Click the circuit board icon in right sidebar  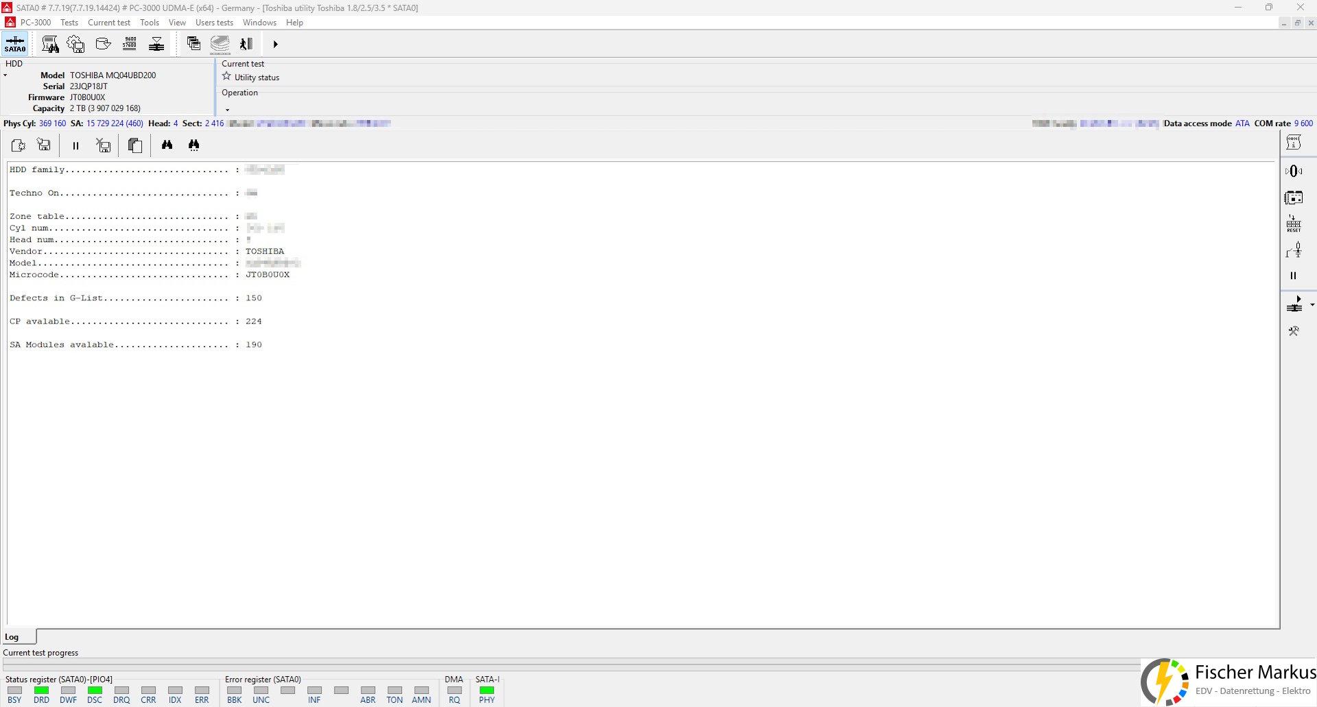click(x=1293, y=197)
